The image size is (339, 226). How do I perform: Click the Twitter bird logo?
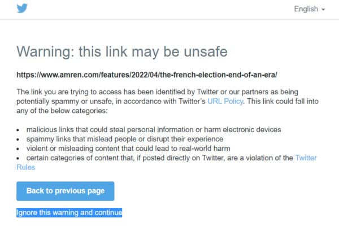pos(22,8)
